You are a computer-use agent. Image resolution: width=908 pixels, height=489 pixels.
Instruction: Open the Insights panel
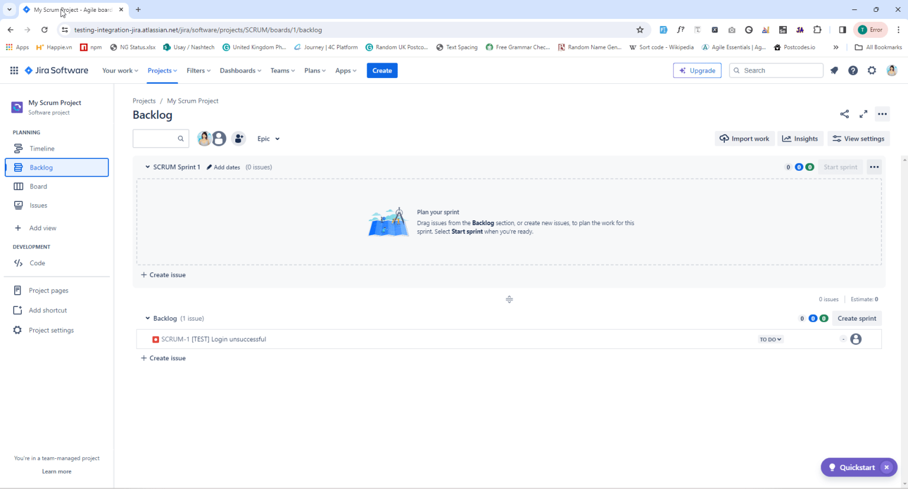click(x=800, y=138)
